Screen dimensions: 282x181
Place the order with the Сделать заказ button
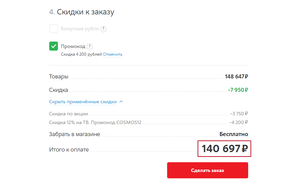(208, 170)
